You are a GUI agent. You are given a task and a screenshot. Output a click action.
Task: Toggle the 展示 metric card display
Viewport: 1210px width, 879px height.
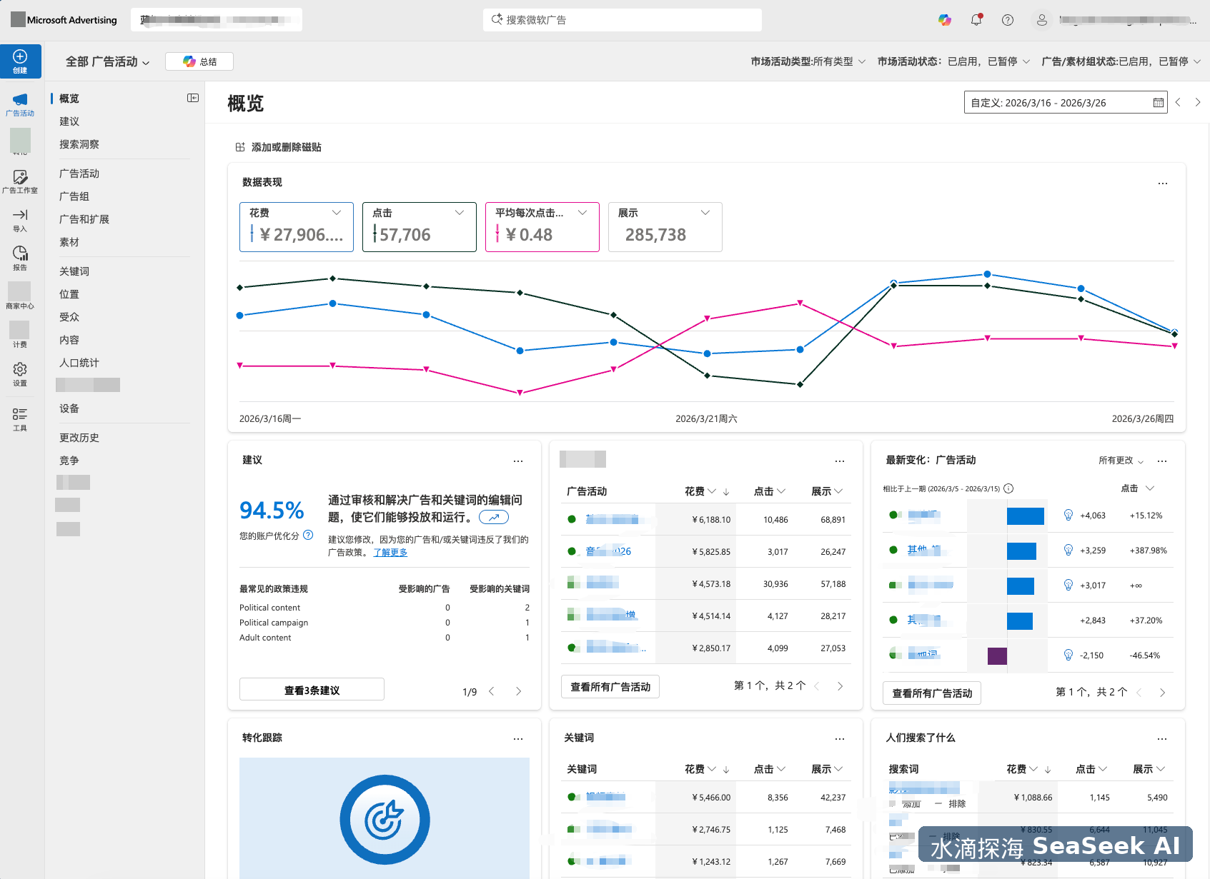[x=665, y=227]
